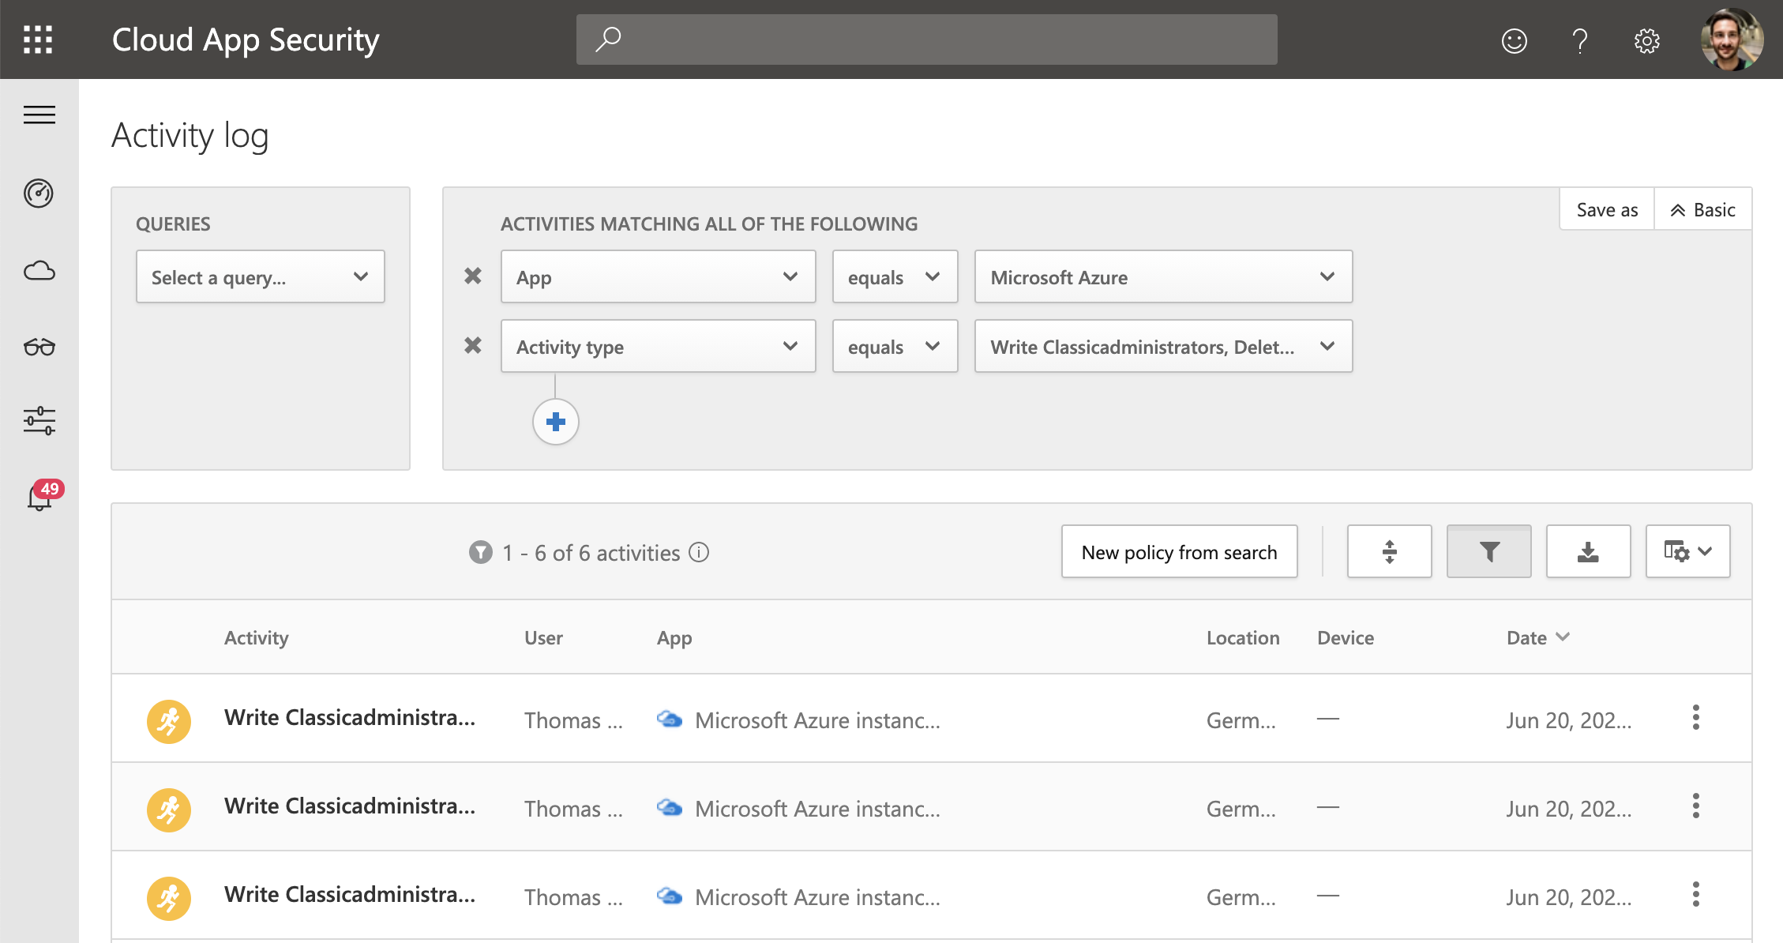Click Jun 20 date in second row
The image size is (1783, 943).
click(x=1568, y=808)
